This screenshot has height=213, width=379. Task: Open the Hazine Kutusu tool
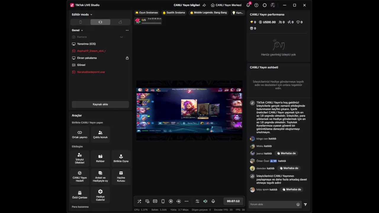[121, 177]
